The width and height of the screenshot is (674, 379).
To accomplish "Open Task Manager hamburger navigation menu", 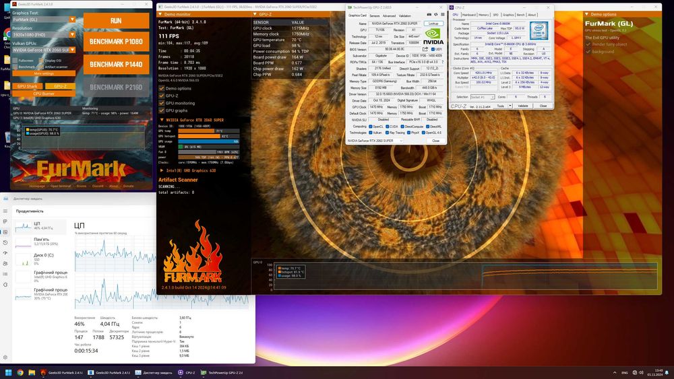I will [5, 211].
